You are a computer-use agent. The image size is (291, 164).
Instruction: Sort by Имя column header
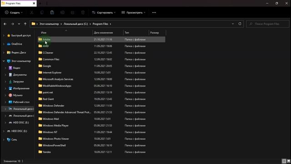[x=44, y=32]
